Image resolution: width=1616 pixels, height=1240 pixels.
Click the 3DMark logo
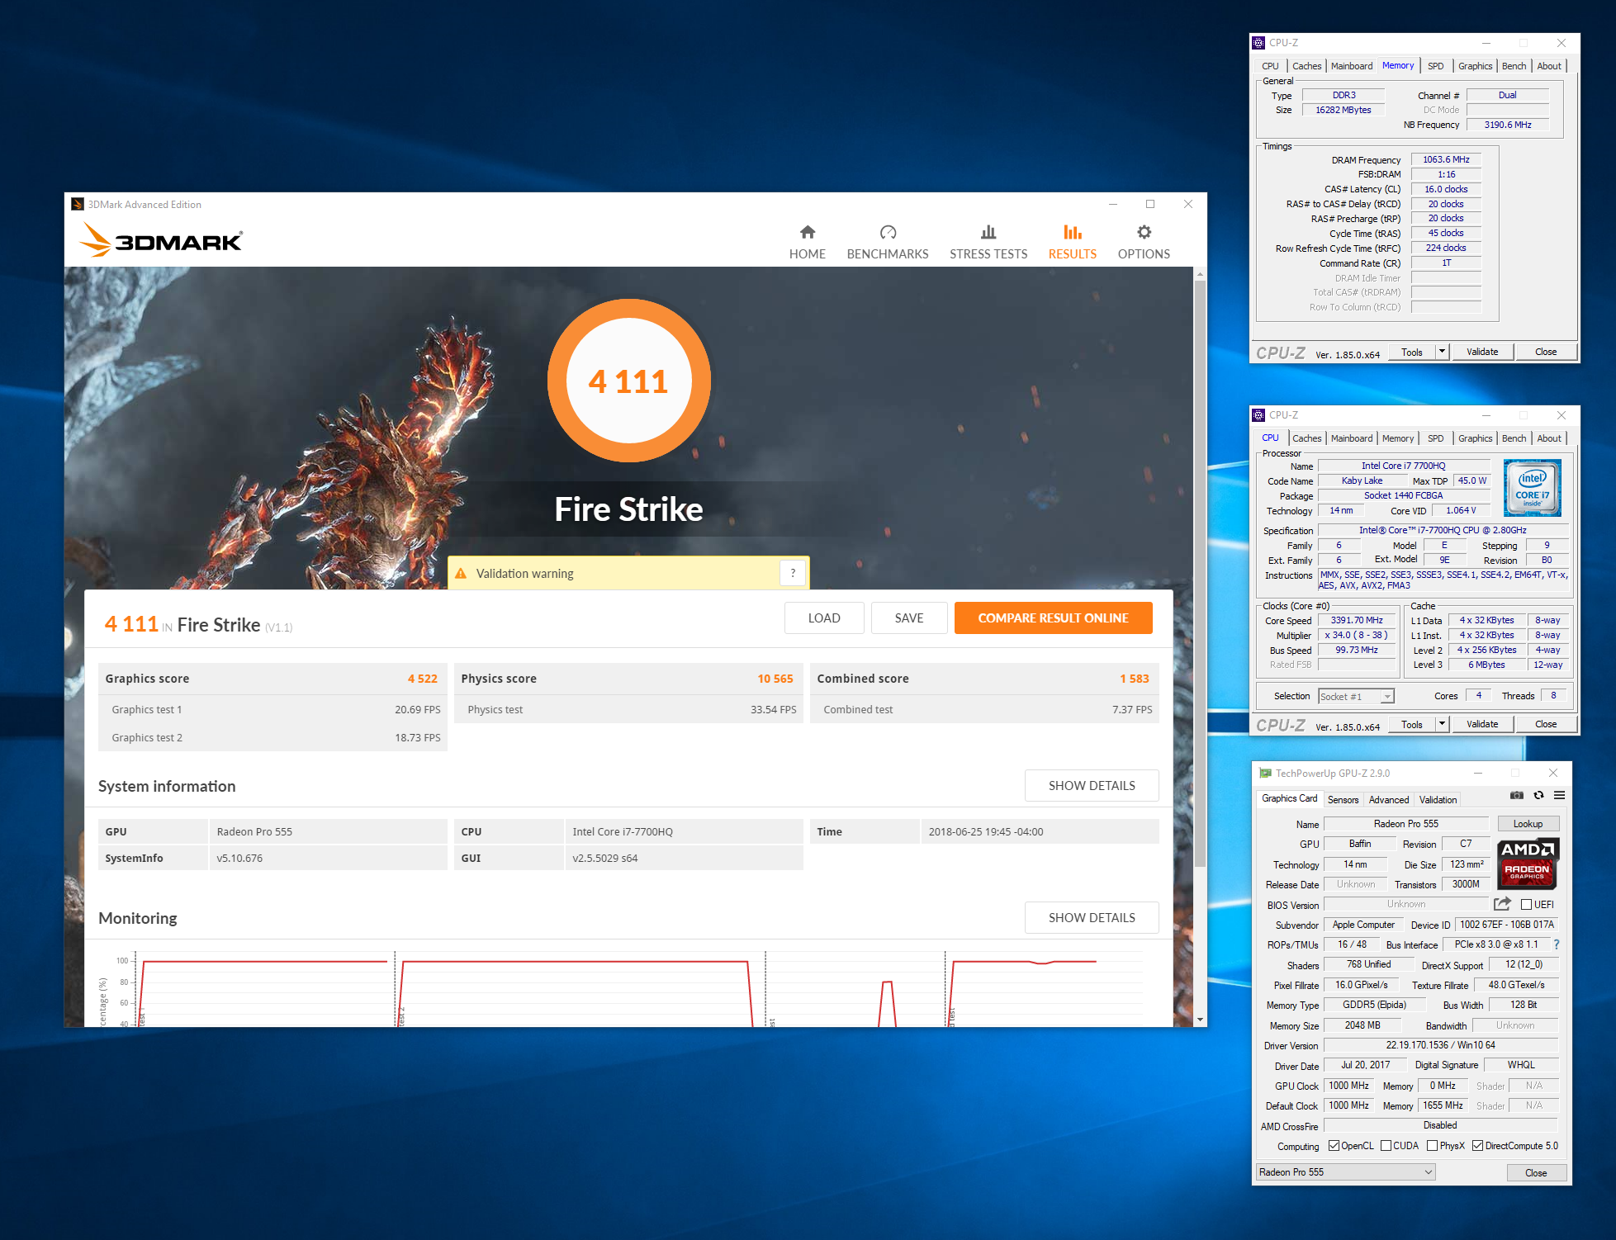[x=161, y=240]
